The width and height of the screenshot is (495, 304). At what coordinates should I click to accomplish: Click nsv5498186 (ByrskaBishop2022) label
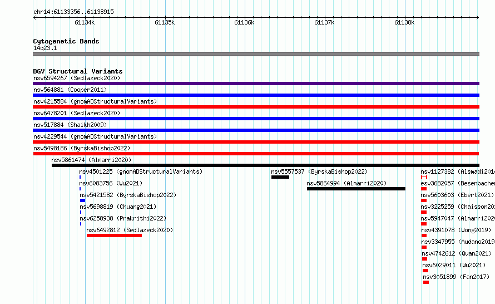click(x=82, y=148)
